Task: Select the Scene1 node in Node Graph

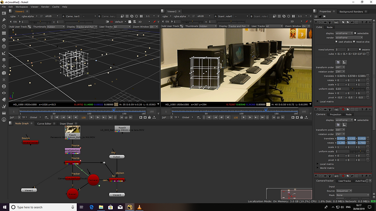Action: [73, 194]
